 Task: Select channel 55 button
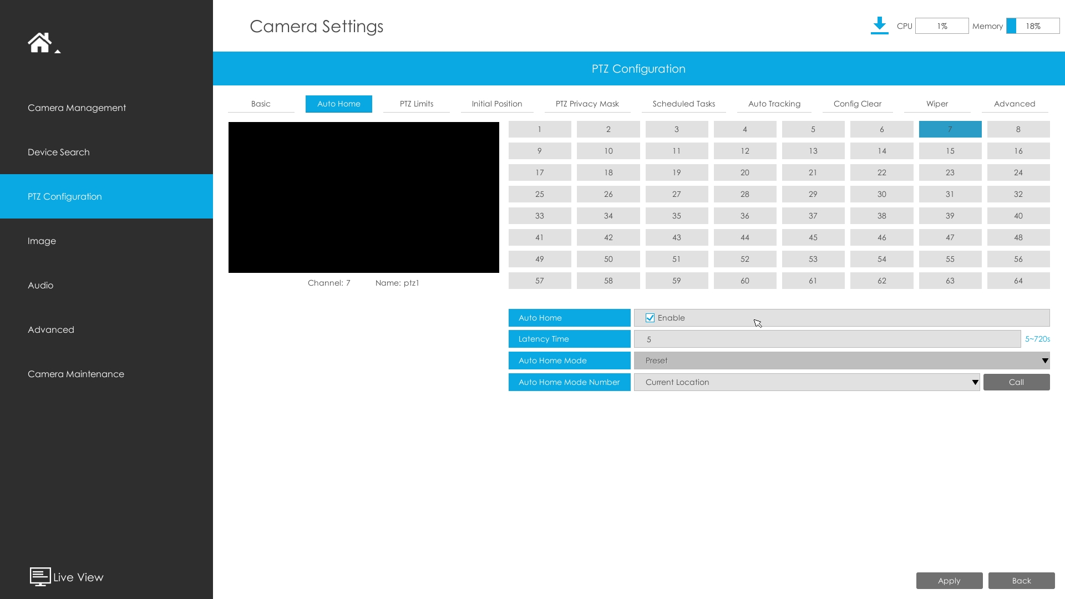coord(950,259)
